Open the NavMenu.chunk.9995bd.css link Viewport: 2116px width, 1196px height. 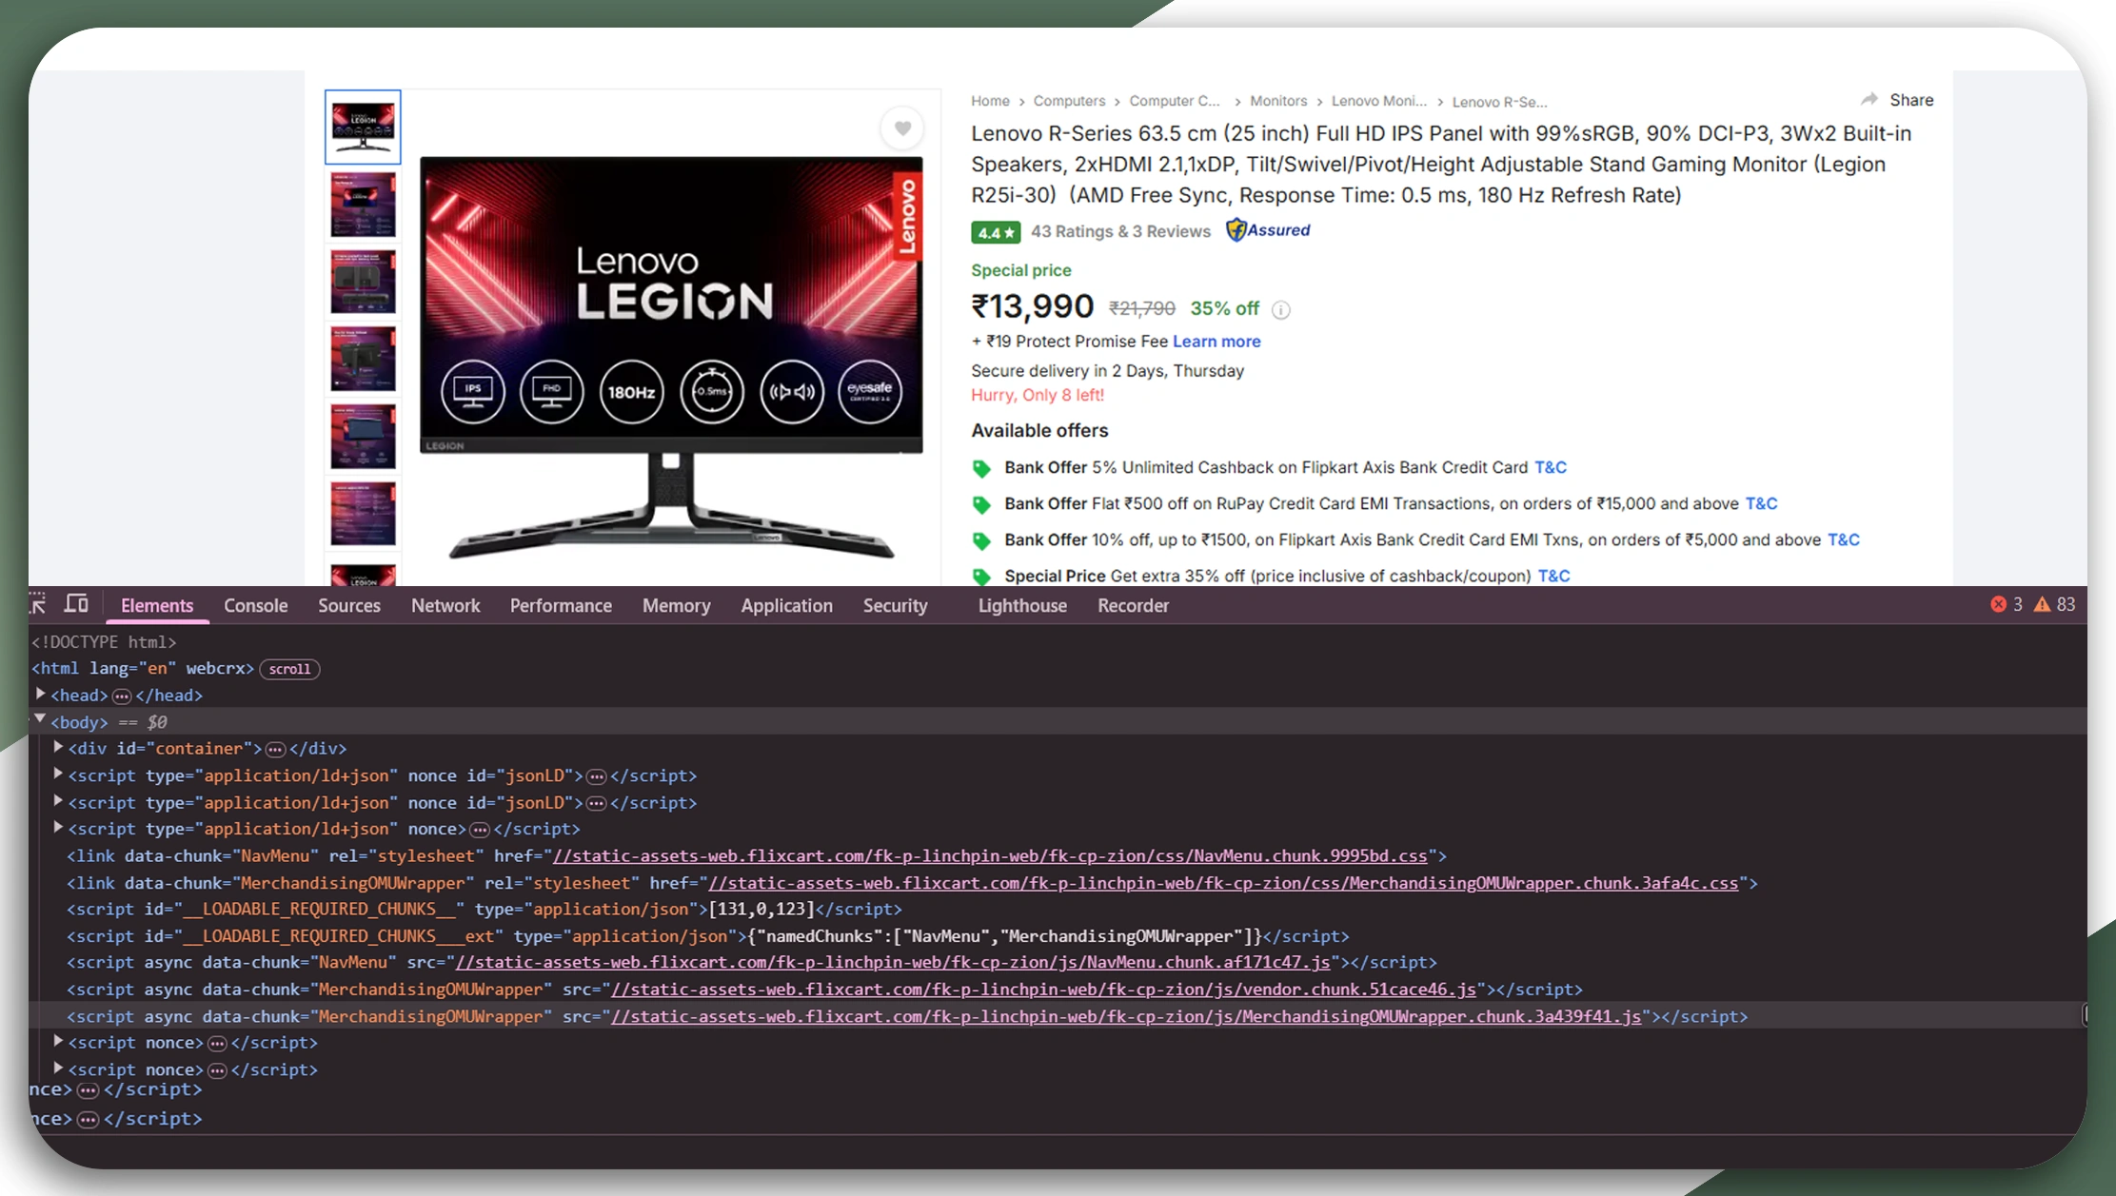point(990,855)
